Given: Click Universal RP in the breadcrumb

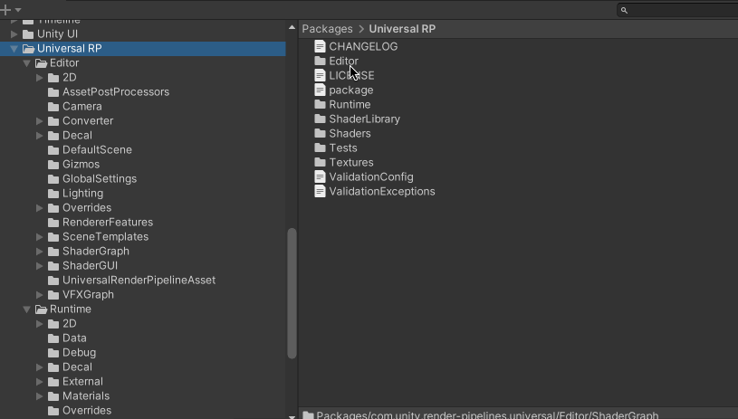Looking at the screenshot, I should [x=402, y=29].
